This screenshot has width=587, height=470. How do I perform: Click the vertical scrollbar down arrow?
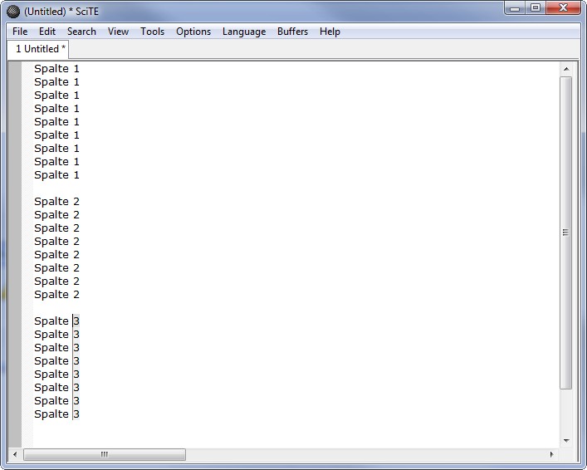coord(566,441)
